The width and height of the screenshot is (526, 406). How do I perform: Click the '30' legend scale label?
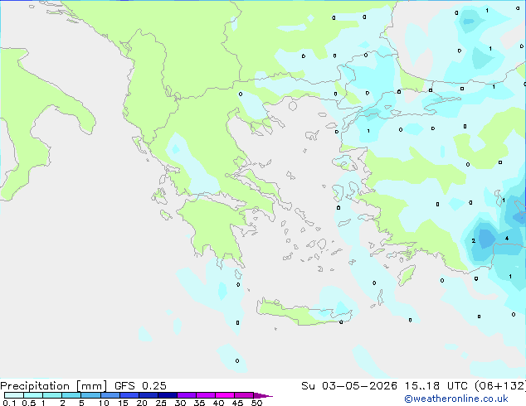(180, 403)
